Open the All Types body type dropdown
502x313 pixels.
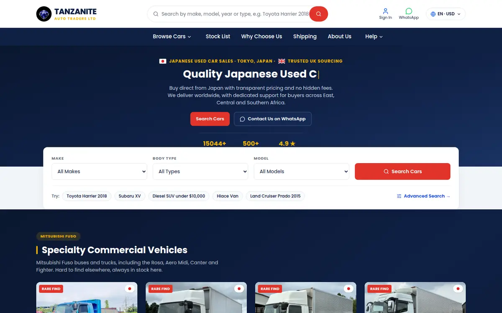click(200, 172)
